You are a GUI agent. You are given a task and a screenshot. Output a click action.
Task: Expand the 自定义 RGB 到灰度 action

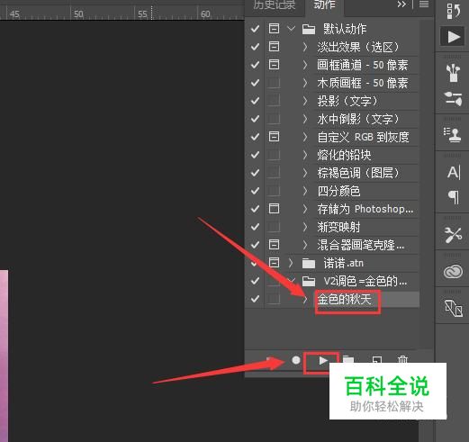coord(305,137)
